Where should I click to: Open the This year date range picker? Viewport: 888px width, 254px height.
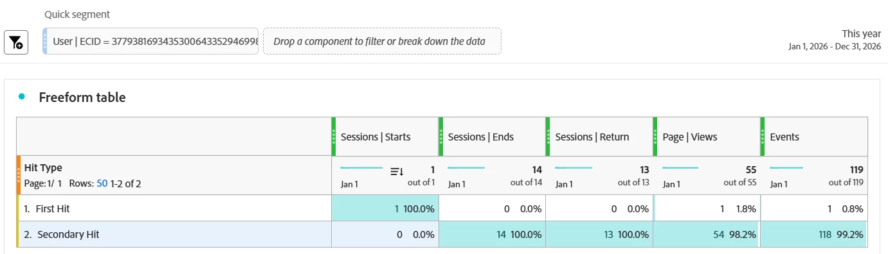click(835, 40)
